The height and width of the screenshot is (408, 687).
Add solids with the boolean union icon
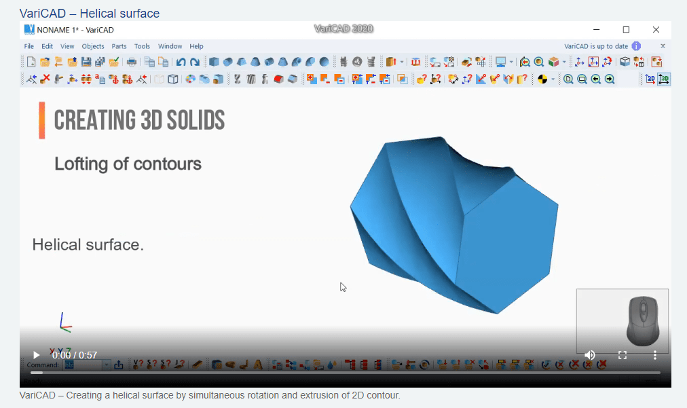click(312, 79)
